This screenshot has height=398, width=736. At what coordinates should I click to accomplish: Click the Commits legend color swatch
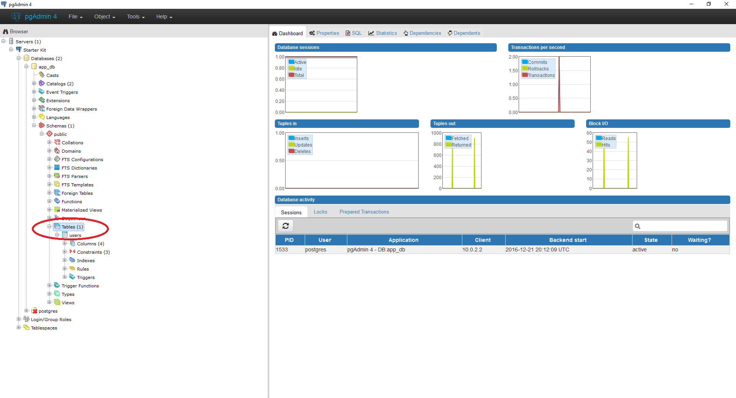[x=525, y=62]
